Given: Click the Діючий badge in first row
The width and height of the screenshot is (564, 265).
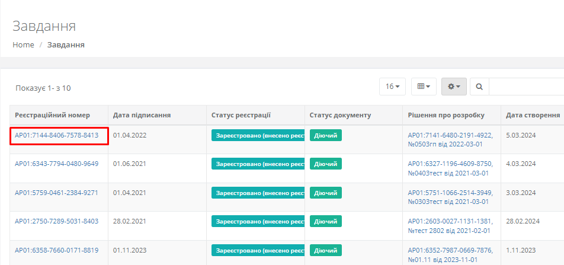Looking at the screenshot, I should [326, 135].
